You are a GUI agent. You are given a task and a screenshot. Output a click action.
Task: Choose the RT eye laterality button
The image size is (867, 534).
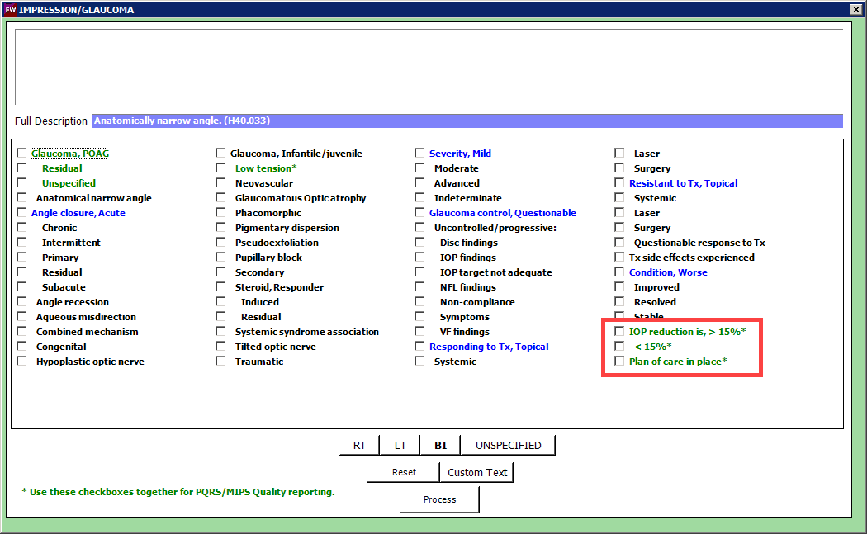[x=359, y=445]
